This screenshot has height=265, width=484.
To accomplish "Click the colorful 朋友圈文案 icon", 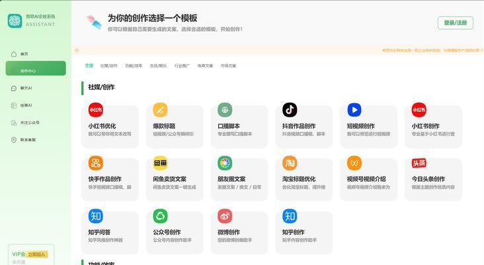I will click(225, 163).
